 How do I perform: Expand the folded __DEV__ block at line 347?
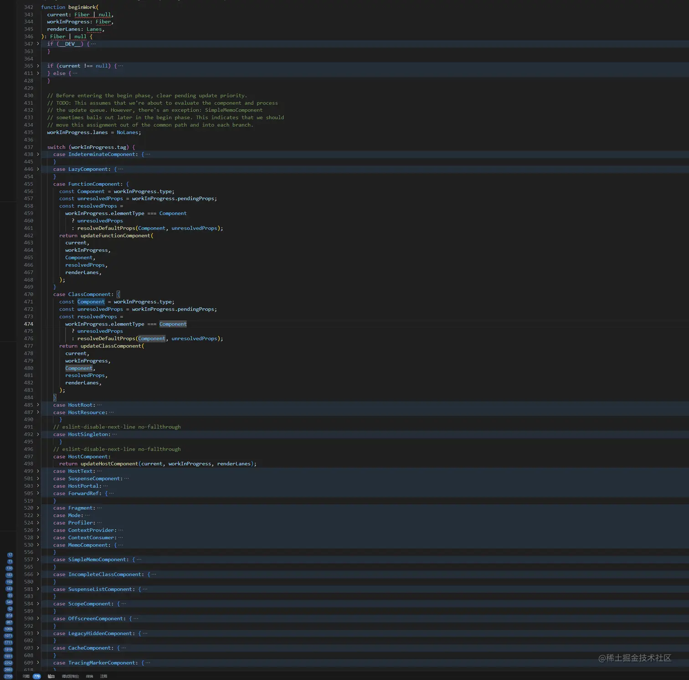pyautogui.click(x=38, y=44)
